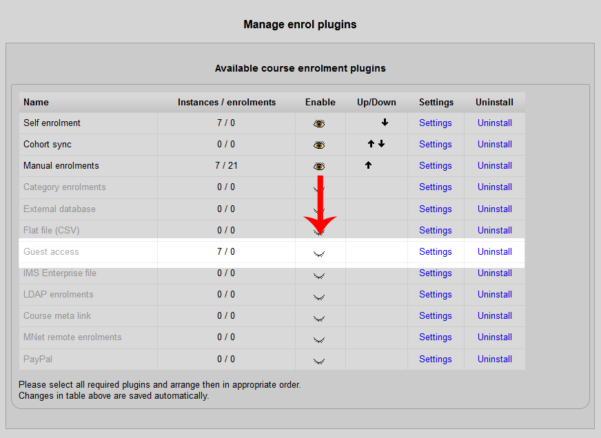Image resolution: width=601 pixels, height=438 pixels.
Task: Disable Manual enrolments via eye icon
Action: [319, 166]
